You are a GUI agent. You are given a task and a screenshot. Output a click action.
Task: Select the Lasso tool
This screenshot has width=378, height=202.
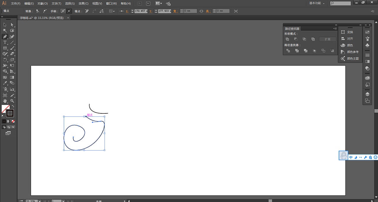[x=12, y=31]
